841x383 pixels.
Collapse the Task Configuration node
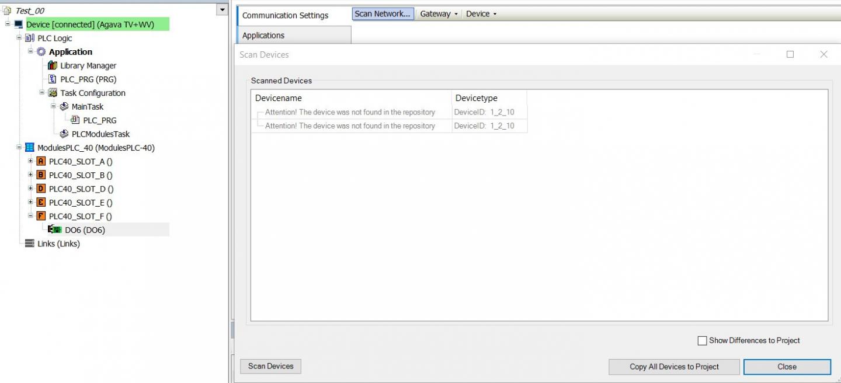[x=42, y=92]
